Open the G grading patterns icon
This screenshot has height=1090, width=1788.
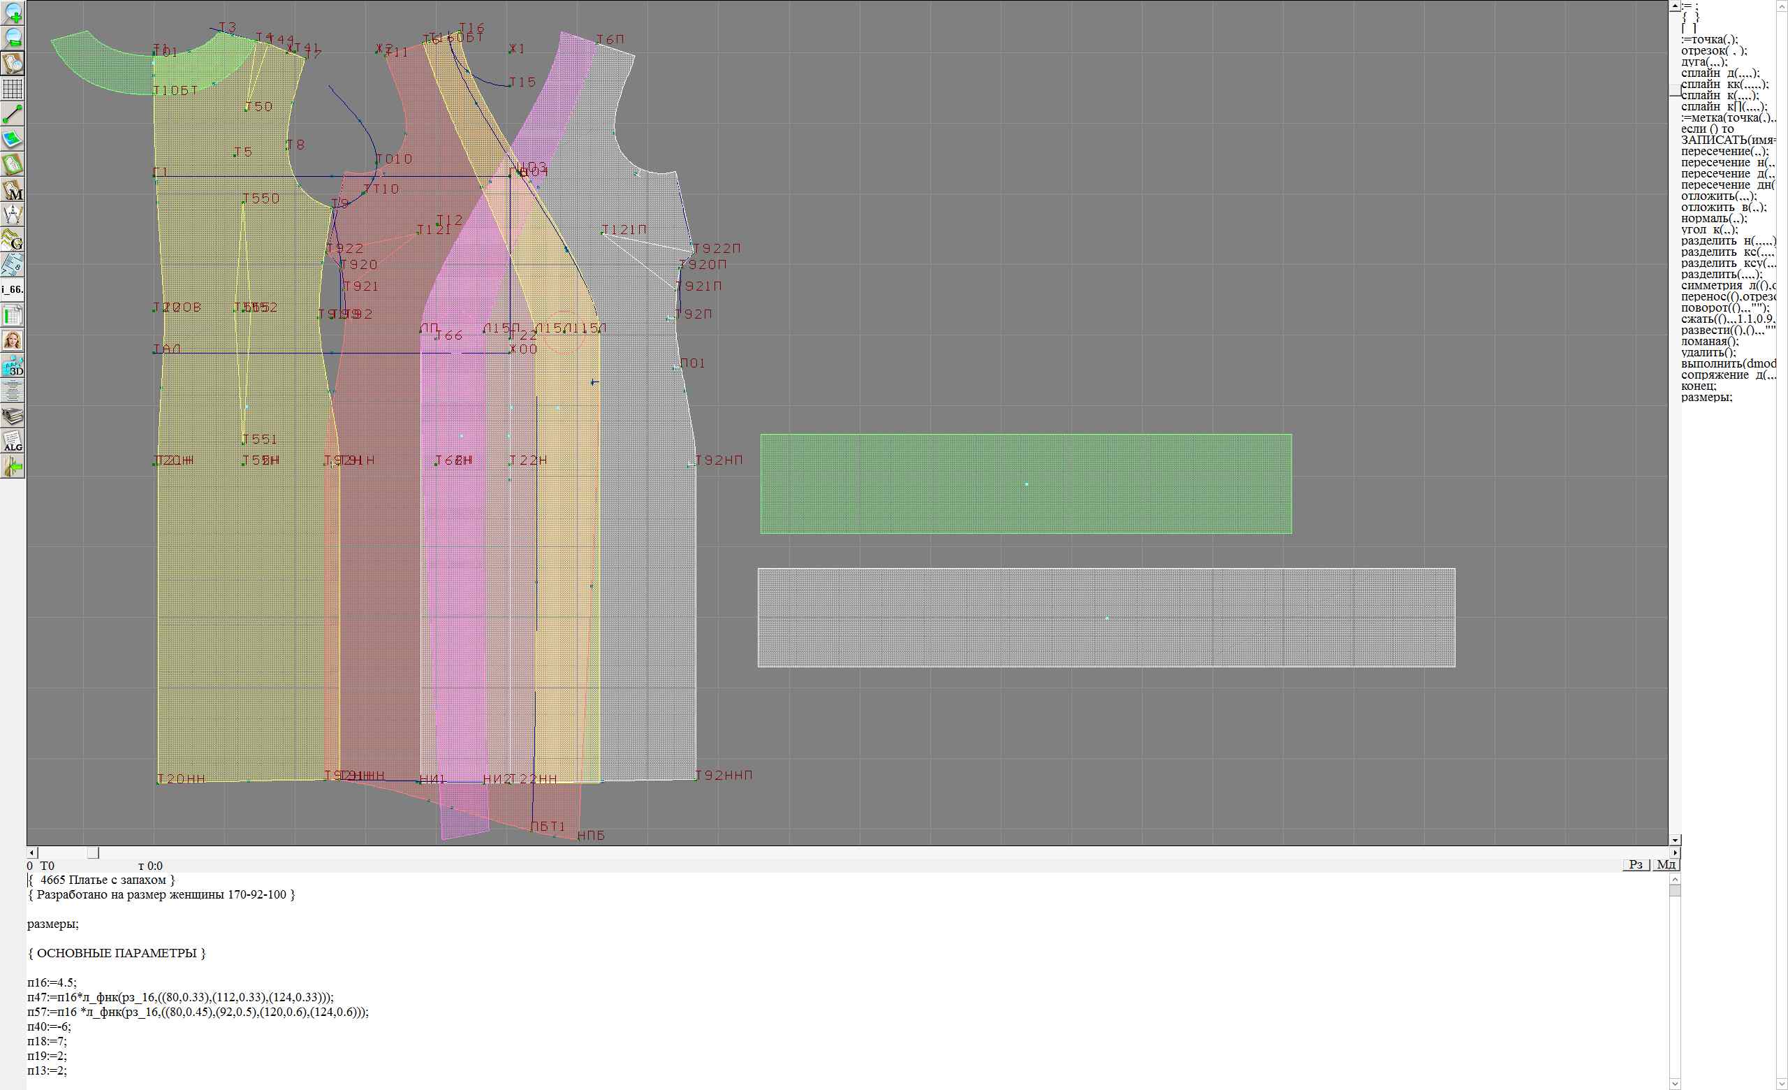click(x=13, y=240)
